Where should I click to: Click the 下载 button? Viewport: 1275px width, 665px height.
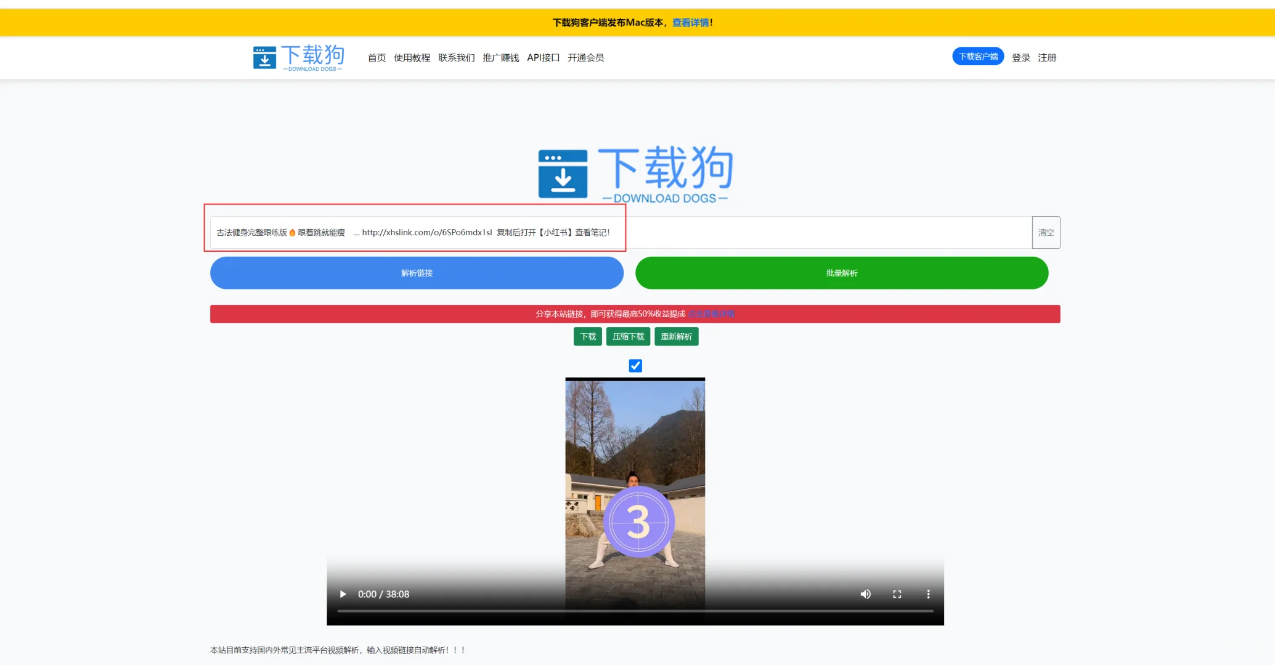point(587,336)
